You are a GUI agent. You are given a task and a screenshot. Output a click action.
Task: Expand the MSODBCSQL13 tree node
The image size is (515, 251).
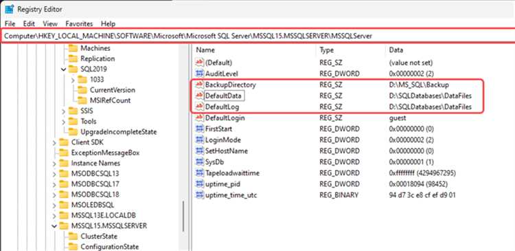[x=54, y=174]
